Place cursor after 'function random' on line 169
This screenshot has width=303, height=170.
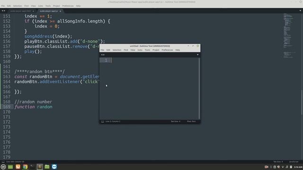click(53, 107)
